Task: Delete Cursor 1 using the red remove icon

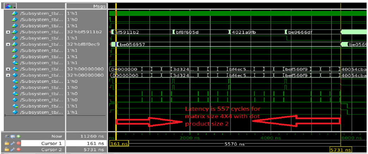Action: click(18, 143)
